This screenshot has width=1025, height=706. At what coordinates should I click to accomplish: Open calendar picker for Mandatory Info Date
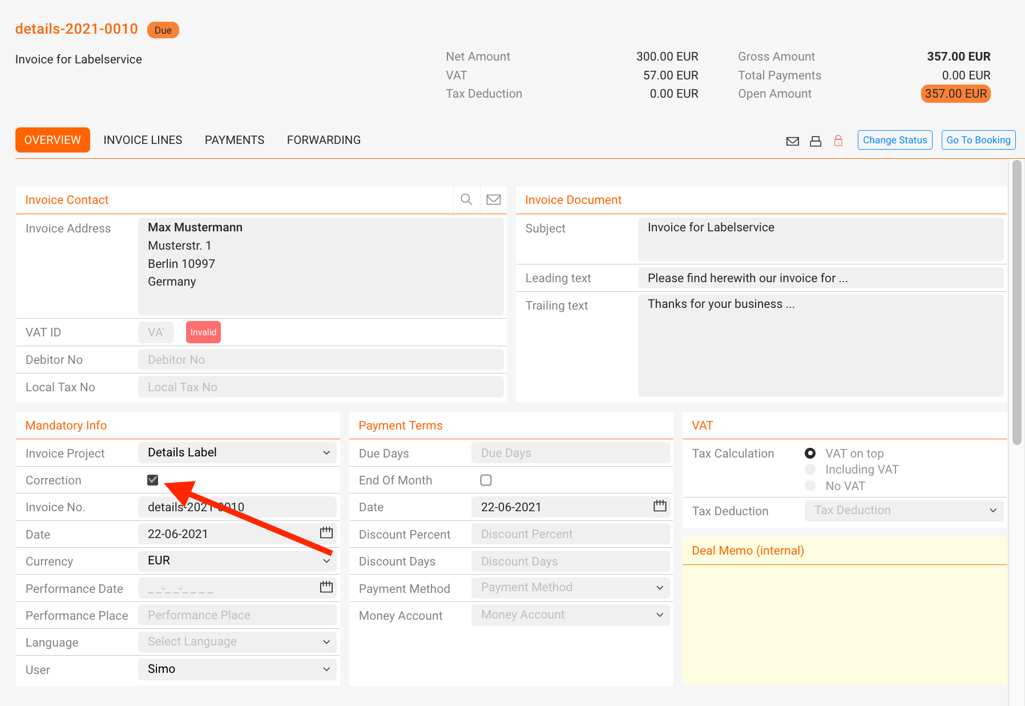tap(326, 533)
